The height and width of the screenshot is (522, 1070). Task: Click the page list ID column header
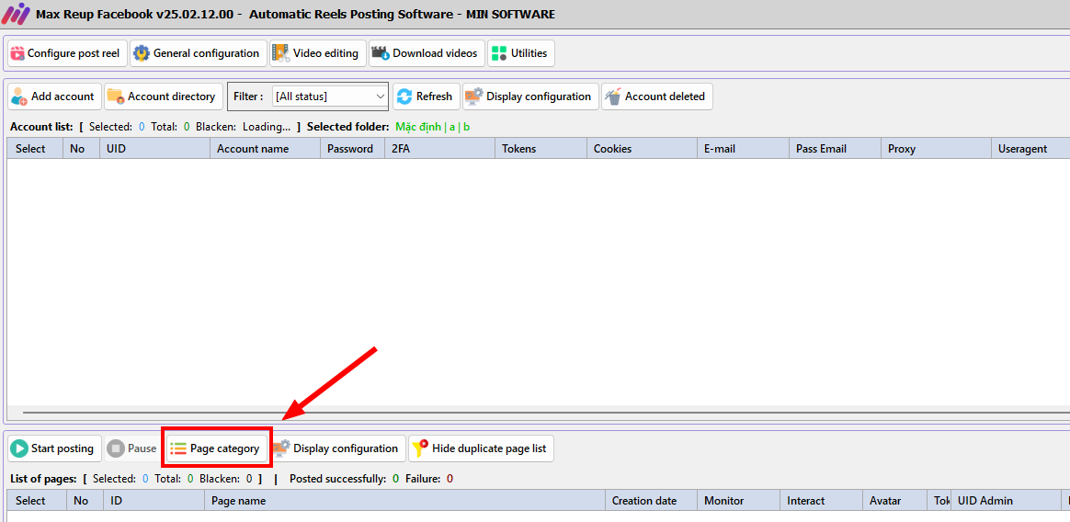point(154,501)
